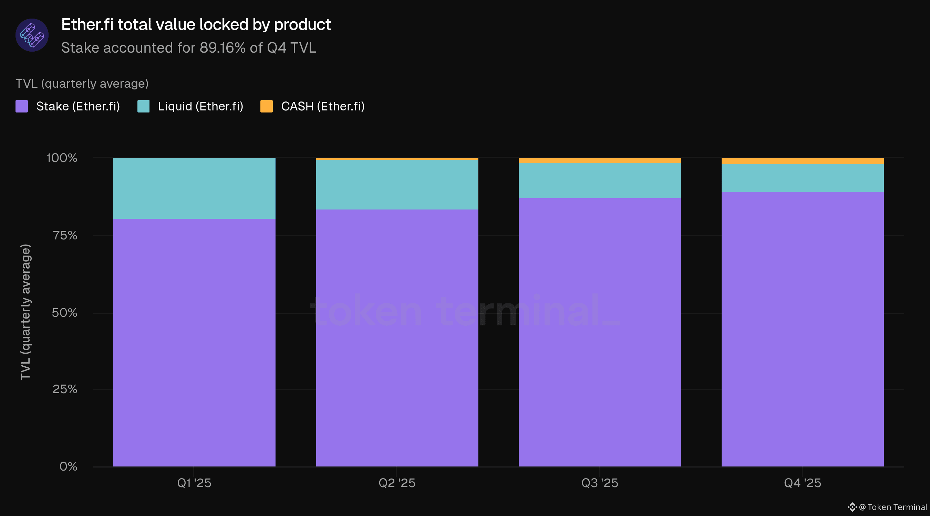
Task: Click the subtitle mentioning 89.16% of Q4 TVL
Action: [x=188, y=48]
